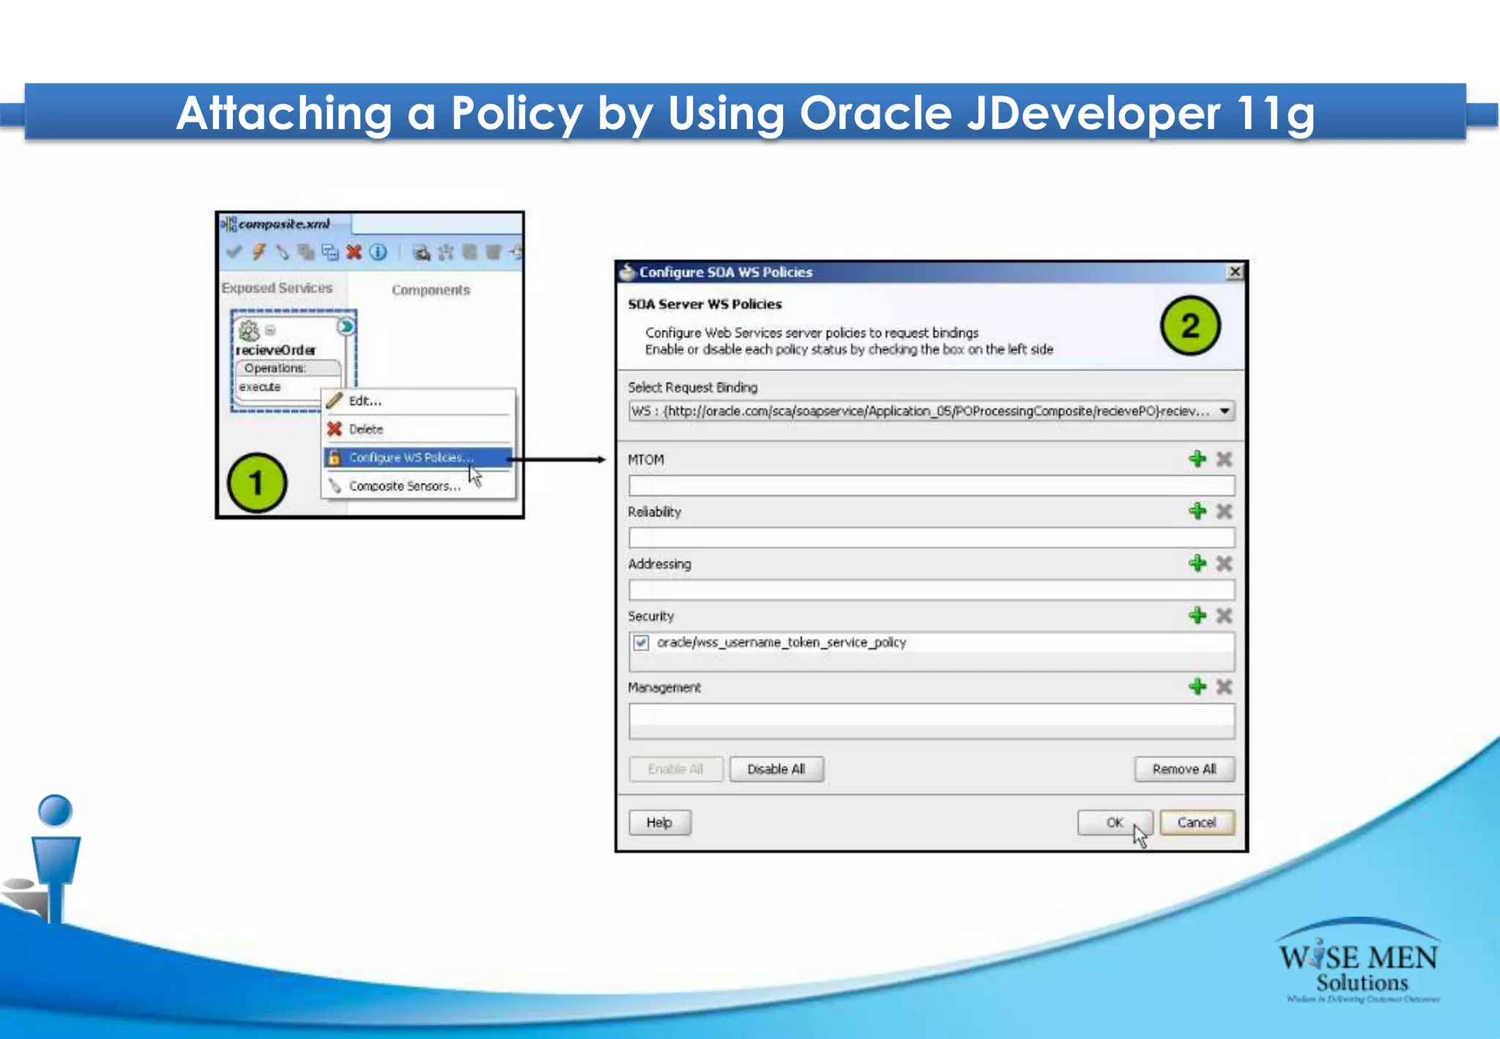This screenshot has height=1039, width=1500.
Task: Click the empty Reliability policy list field
Action: [930, 537]
